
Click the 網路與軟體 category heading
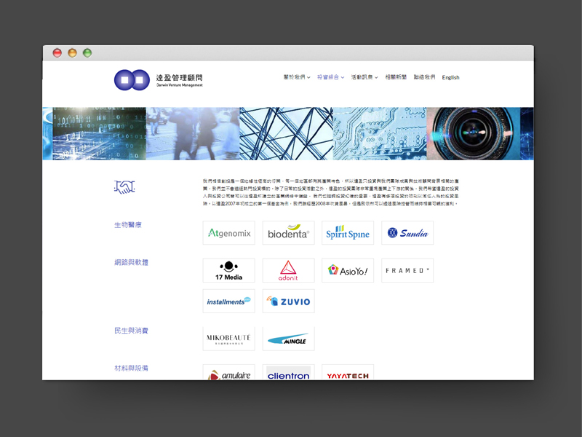tap(131, 262)
